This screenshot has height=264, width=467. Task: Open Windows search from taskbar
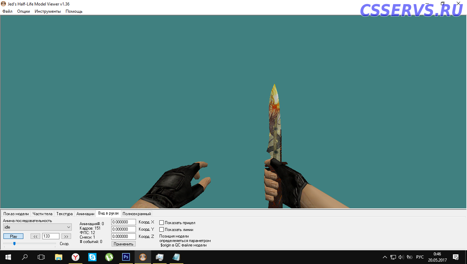[25, 257]
